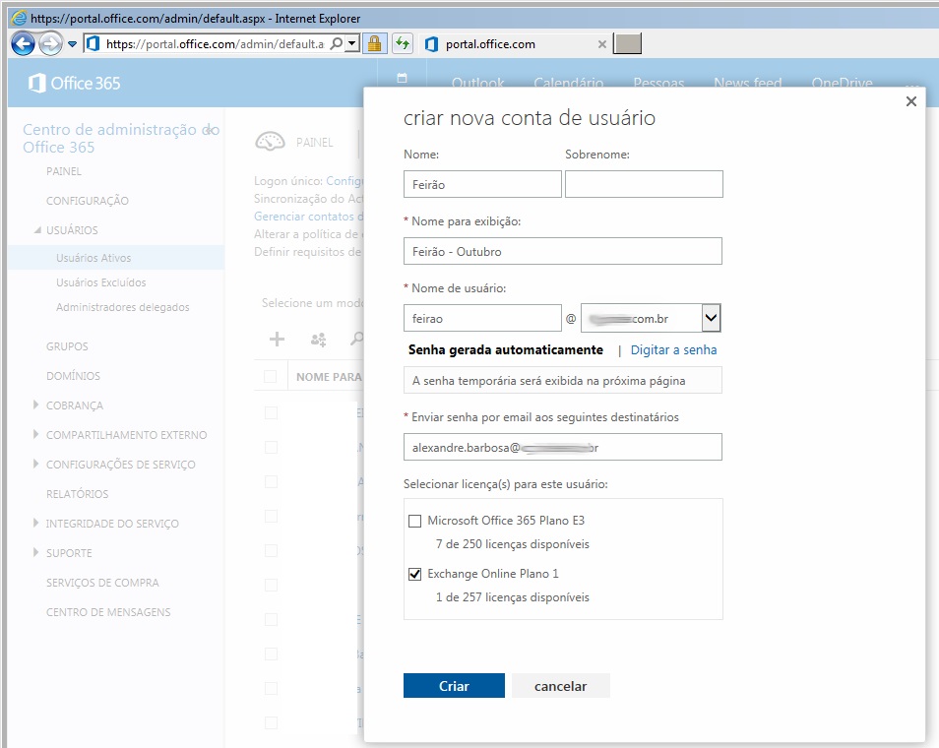The height and width of the screenshot is (748, 939).
Task: Toggle the first user row checkbox
Action: tap(271, 413)
